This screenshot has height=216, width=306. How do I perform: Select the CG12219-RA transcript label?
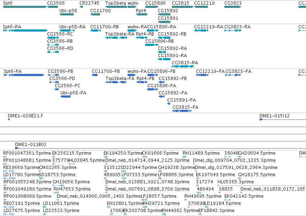click(209, 27)
